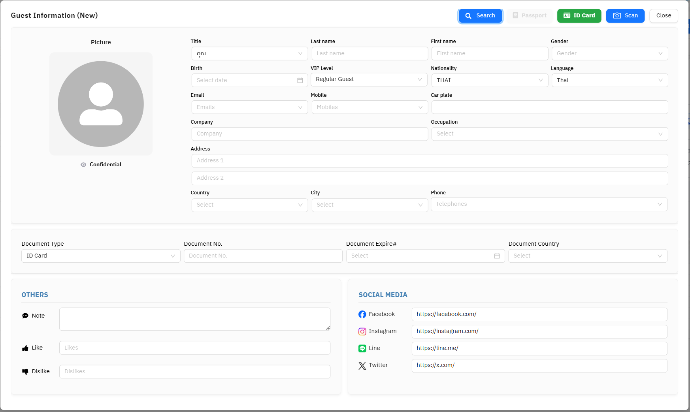Image resolution: width=690 pixels, height=412 pixels.
Task: Click the Facebook URL field
Action: click(539, 314)
